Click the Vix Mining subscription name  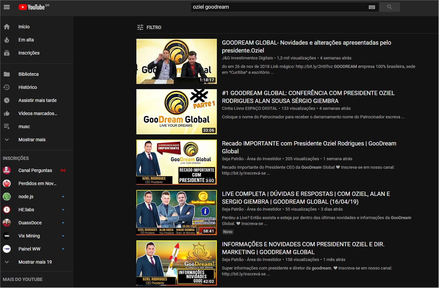click(29, 236)
